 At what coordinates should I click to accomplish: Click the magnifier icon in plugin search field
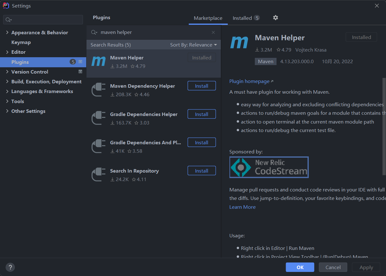[94, 32]
